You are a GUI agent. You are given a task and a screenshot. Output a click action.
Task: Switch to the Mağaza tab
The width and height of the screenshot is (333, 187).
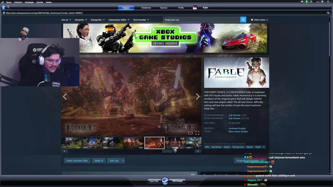click(126, 8)
